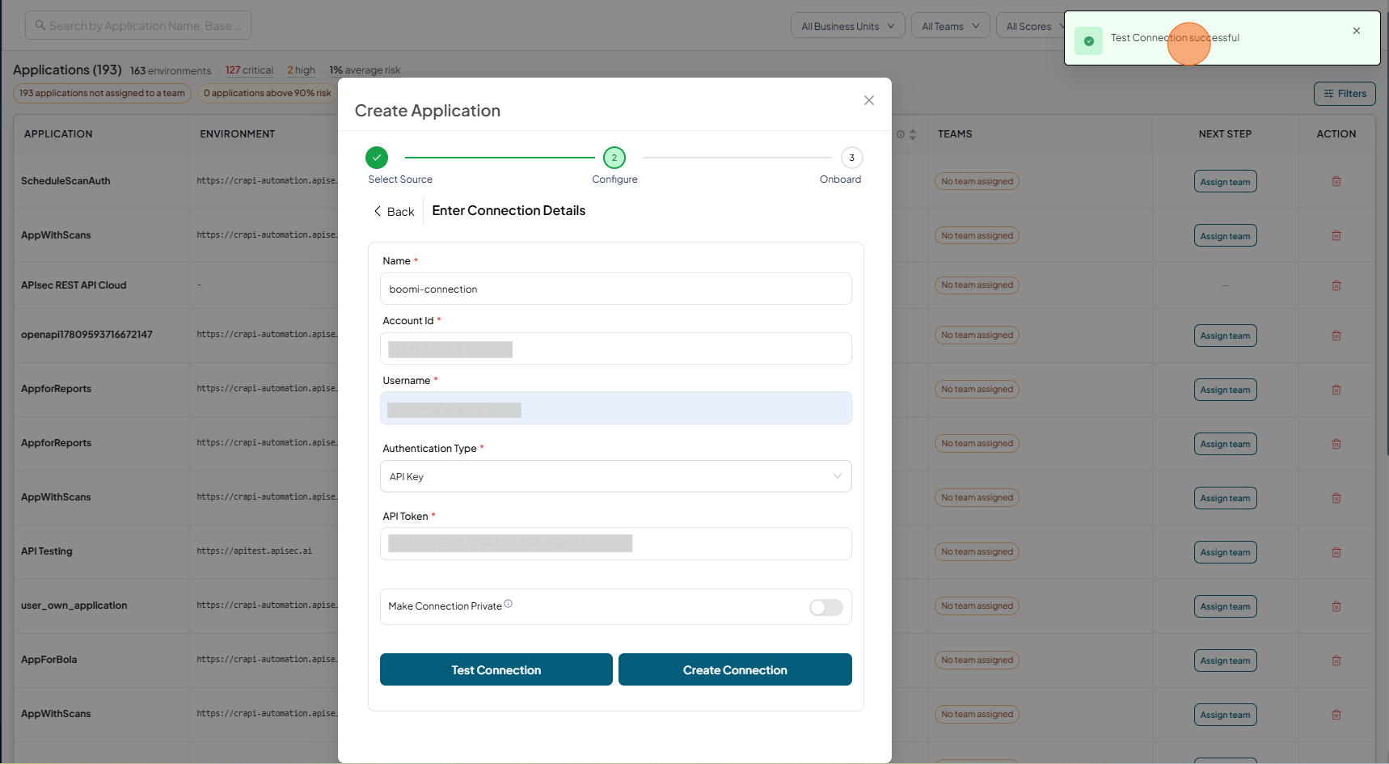This screenshot has height=764, width=1389.
Task: Open the openapi17809593716672147 application
Action: pyautogui.click(x=87, y=335)
